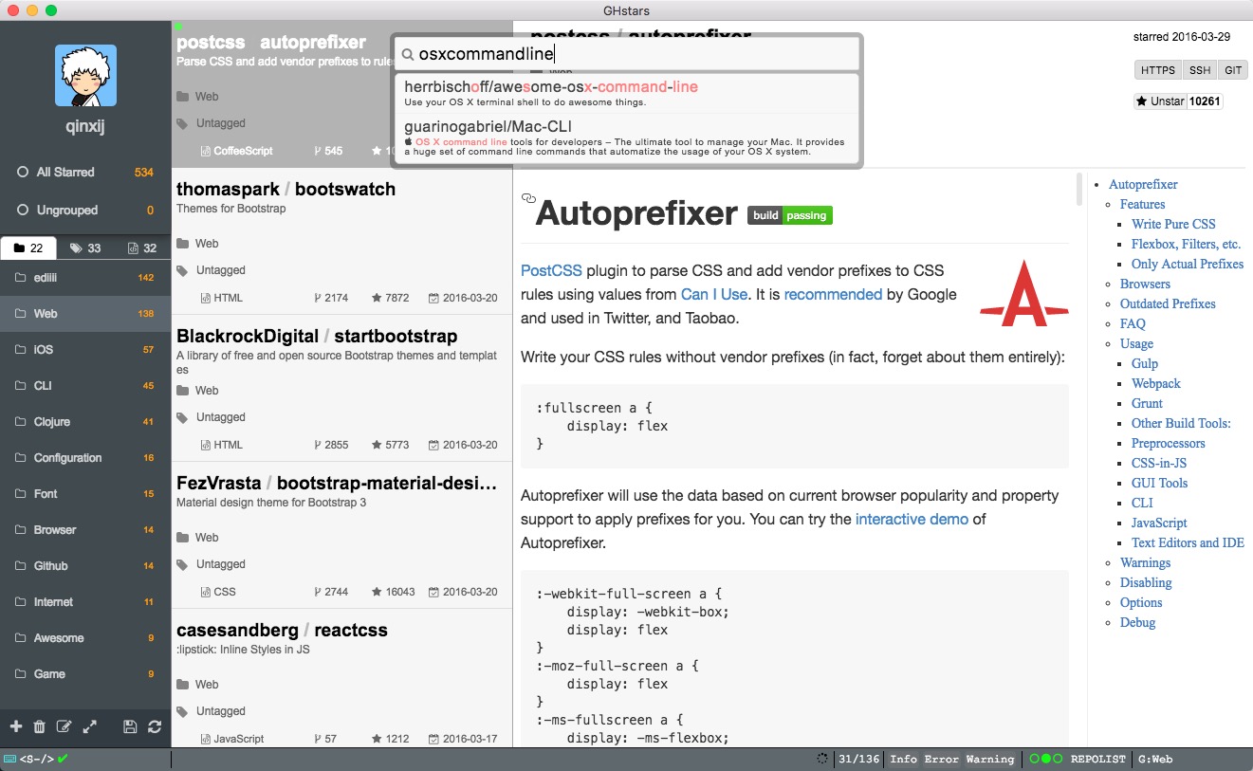1253x771 pixels.
Task: Click star count 16043 on bootstrap-material-design
Action: point(394,592)
